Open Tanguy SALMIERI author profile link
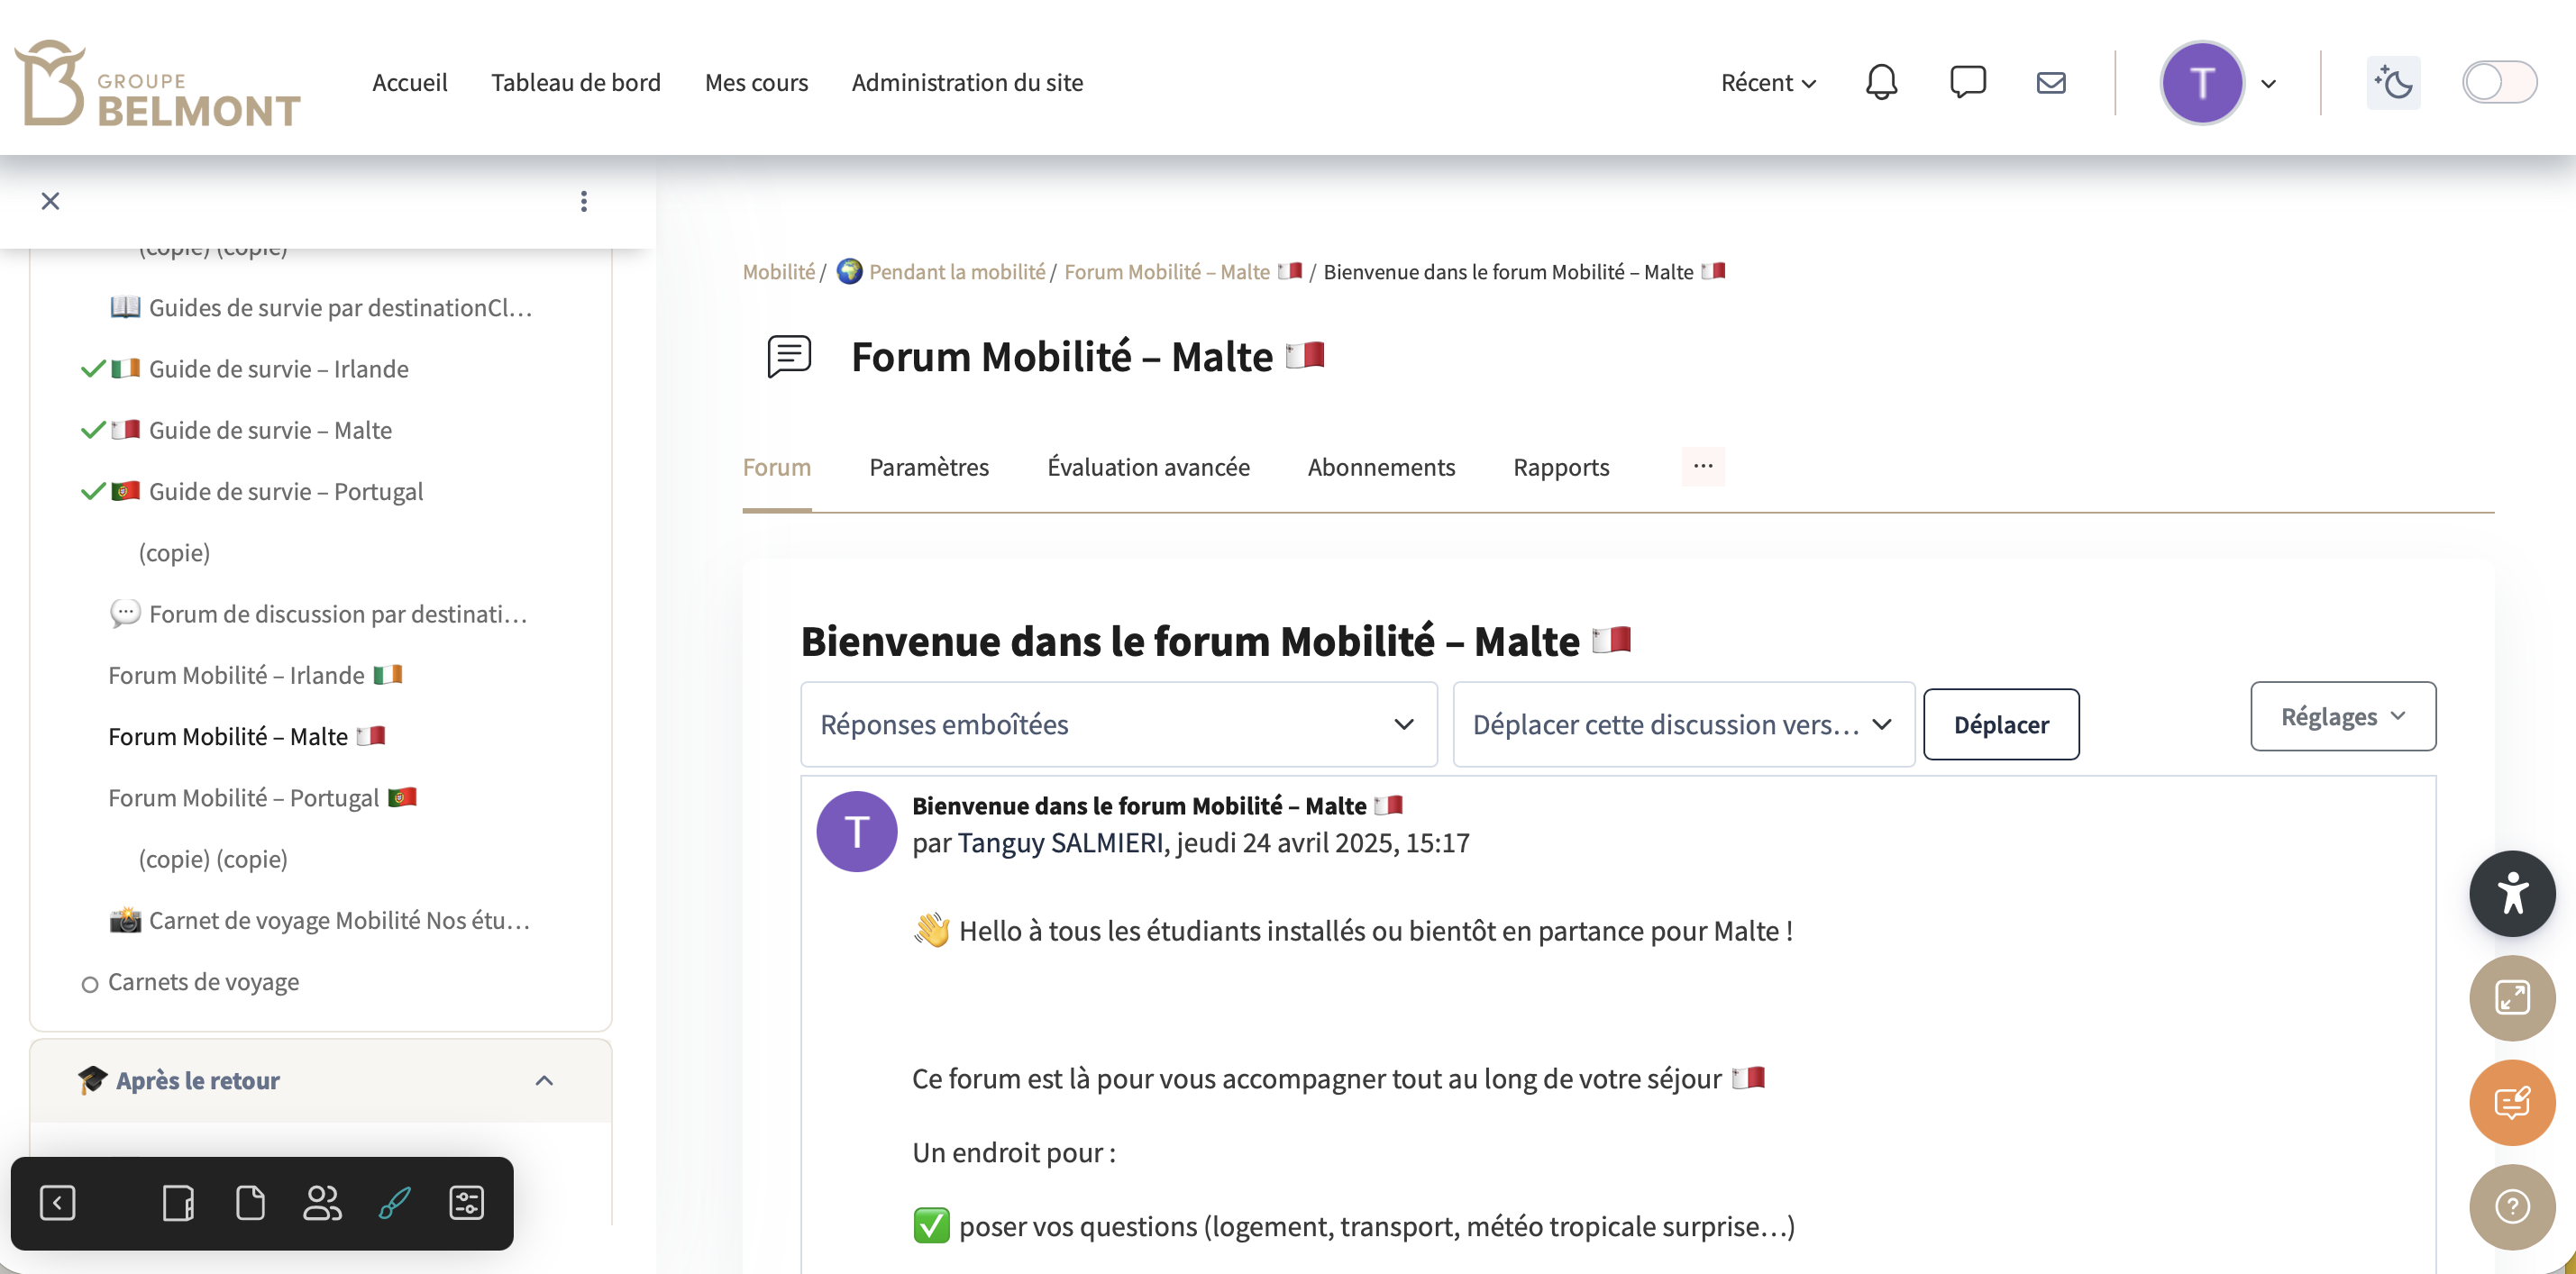The height and width of the screenshot is (1274, 2576). click(1060, 843)
